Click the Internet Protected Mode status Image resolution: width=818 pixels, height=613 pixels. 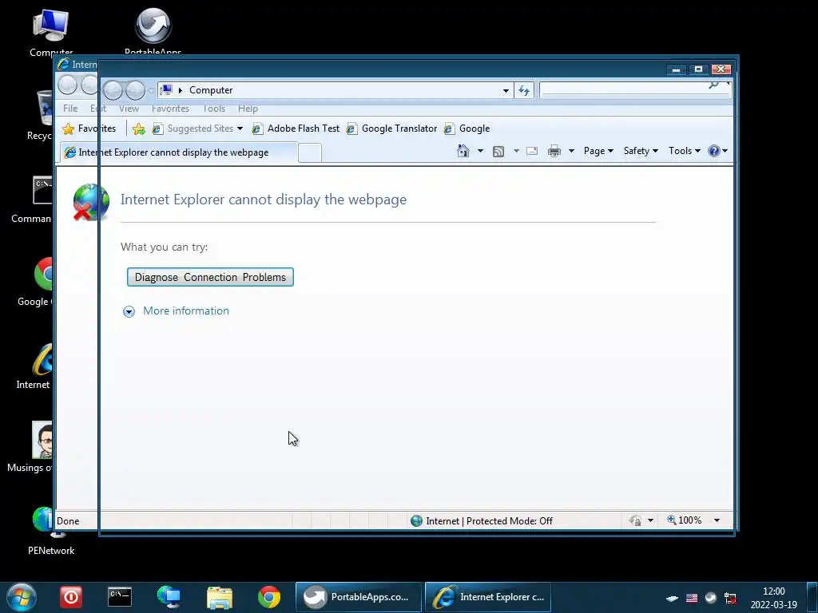point(482,520)
